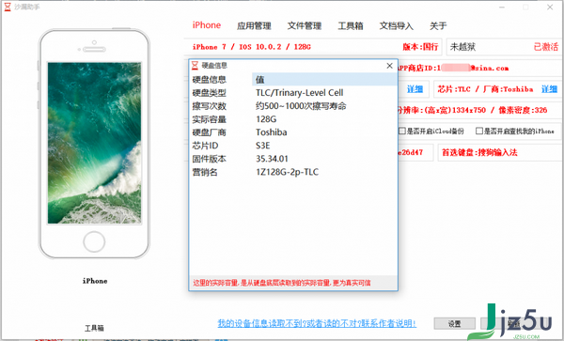564x341 pixels.
Task: Click the iPhone home button graphic
Action: pos(94,241)
